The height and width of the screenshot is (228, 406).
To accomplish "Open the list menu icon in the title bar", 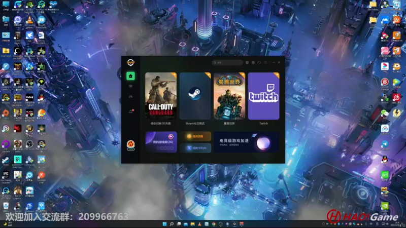I will coord(265,62).
